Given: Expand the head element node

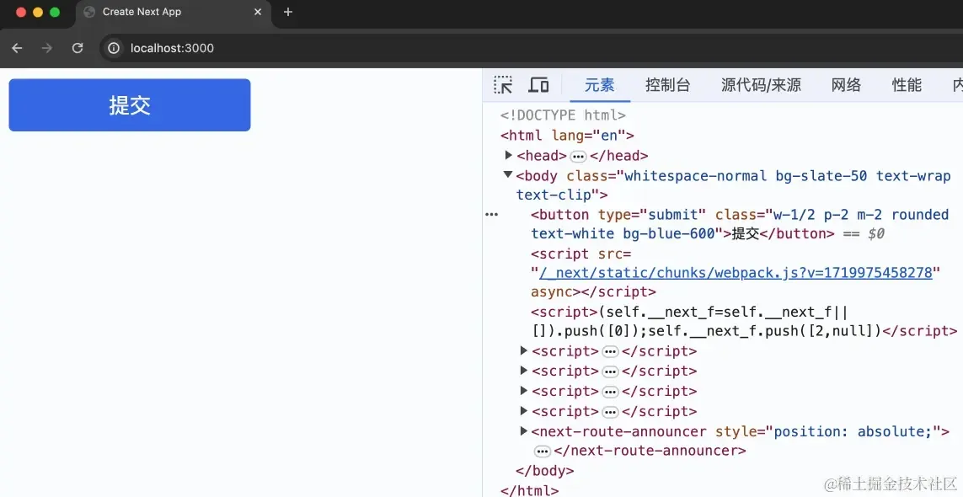Looking at the screenshot, I should (509, 155).
